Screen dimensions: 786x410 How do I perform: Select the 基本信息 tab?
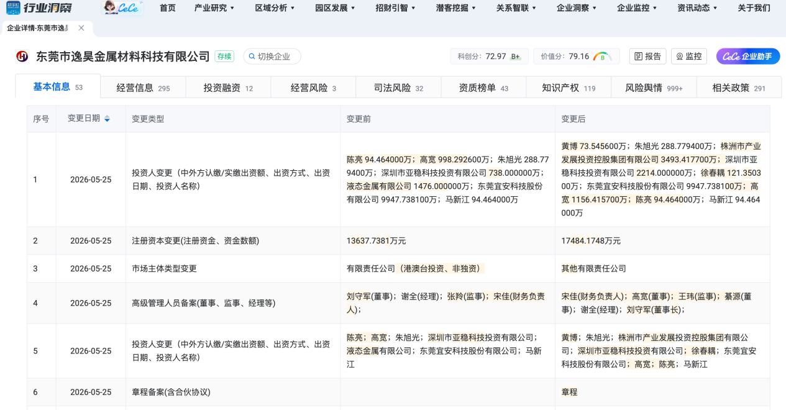click(58, 87)
